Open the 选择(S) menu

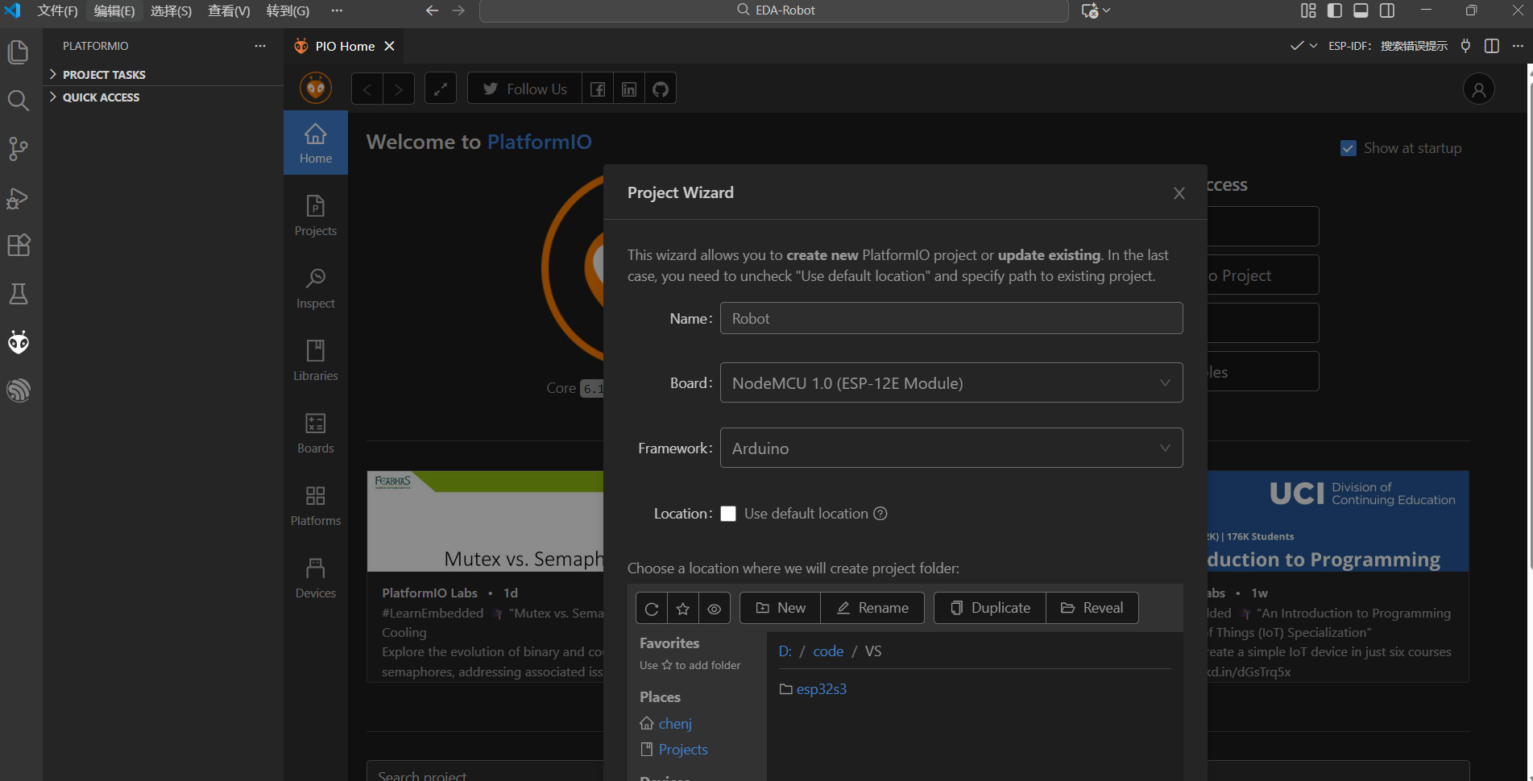coord(171,10)
